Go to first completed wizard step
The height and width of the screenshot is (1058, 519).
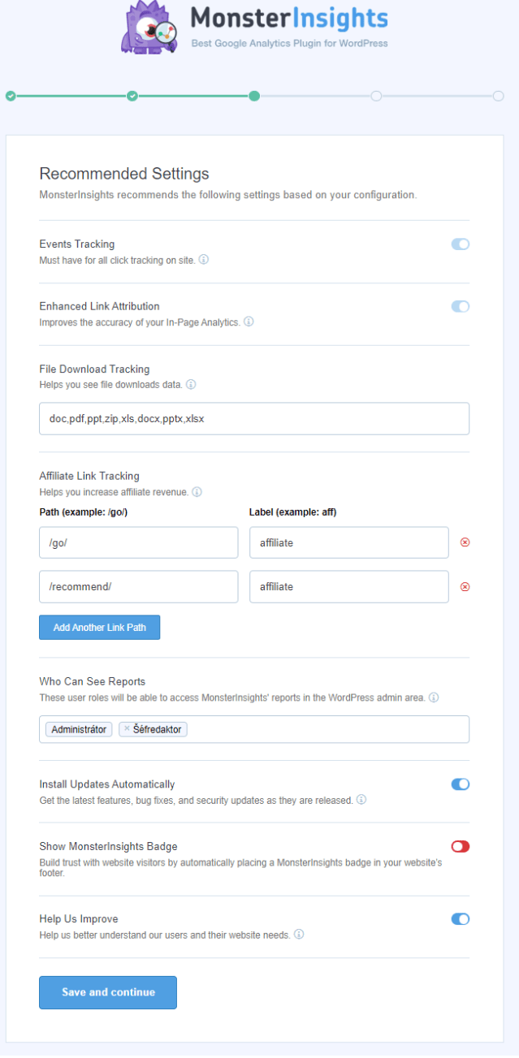pyautogui.click(x=11, y=96)
